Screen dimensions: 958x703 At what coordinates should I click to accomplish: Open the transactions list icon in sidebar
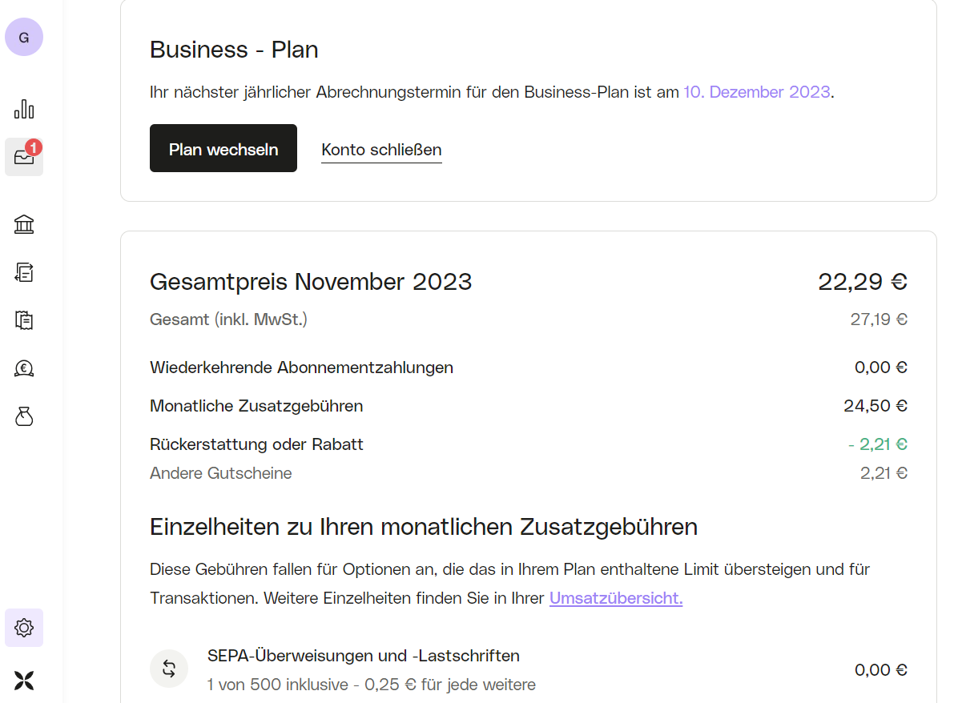[24, 272]
